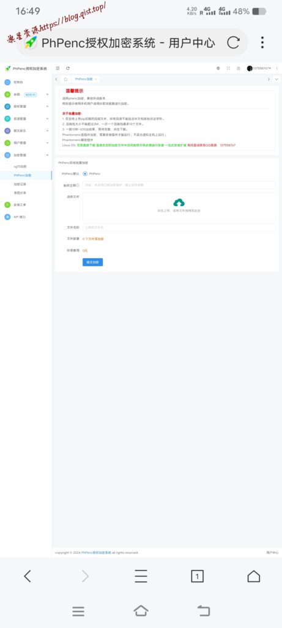
Task: Click the 加密管理 sidebar icon
Action: coord(7,155)
